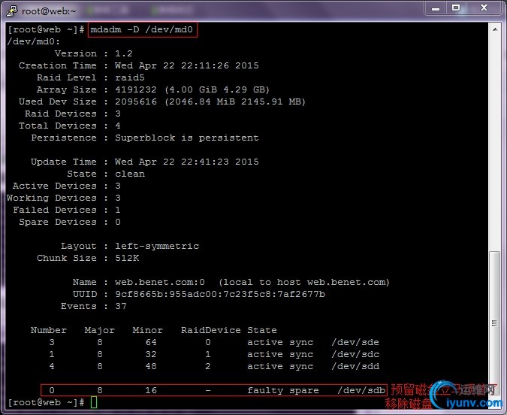Screen dimensions: 507x415
Task: Click the 'Total Devices' label
Action: tap(58, 126)
